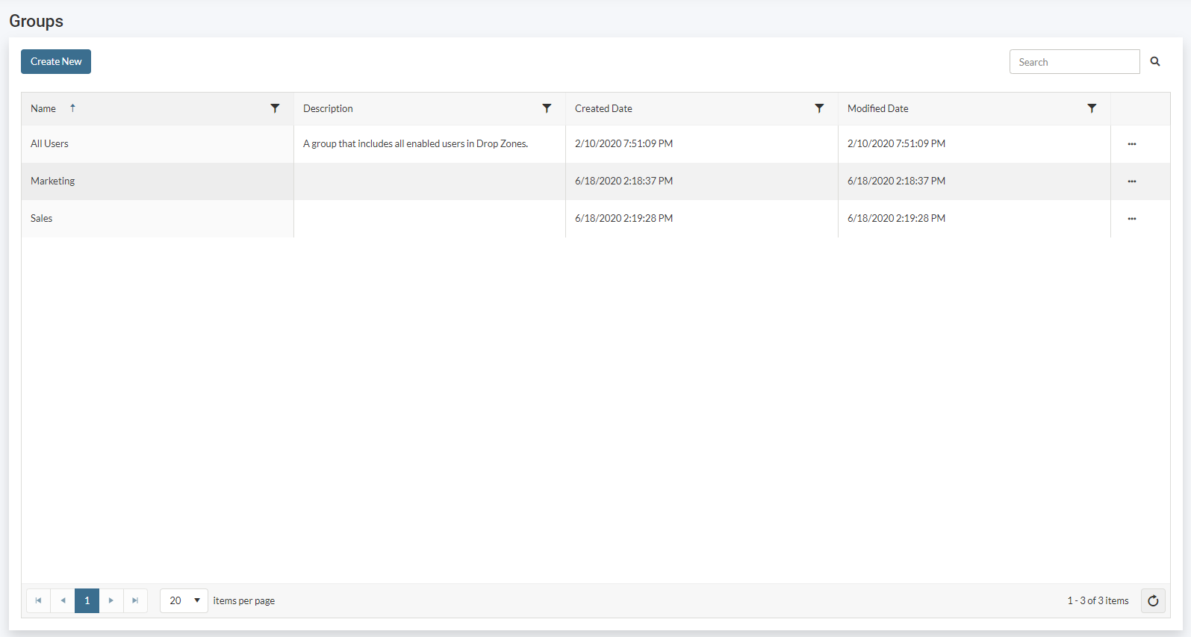Focus the Search input field

click(1074, 62)
